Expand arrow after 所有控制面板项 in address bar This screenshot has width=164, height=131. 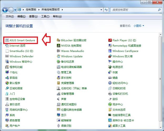[62, 10]
